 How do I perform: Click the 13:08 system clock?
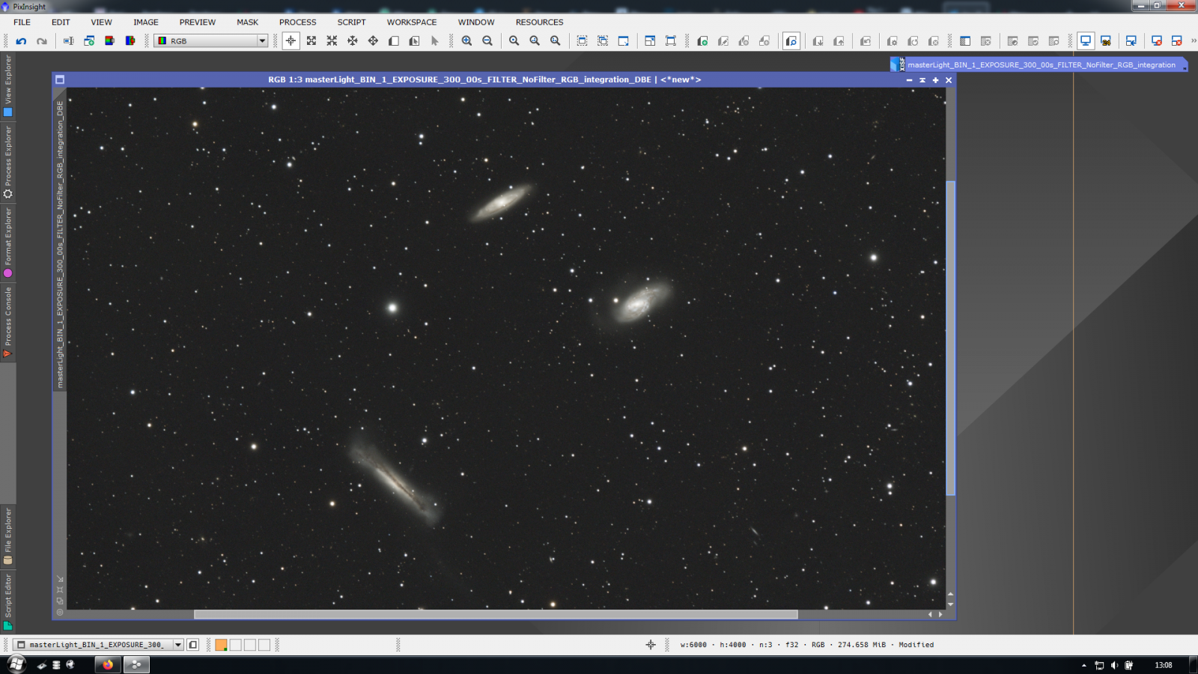(x=1164, y=665)
